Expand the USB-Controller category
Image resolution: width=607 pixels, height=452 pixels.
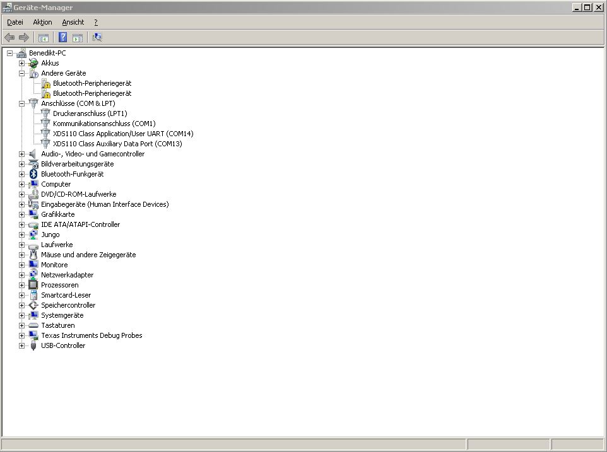click(21, 345)
